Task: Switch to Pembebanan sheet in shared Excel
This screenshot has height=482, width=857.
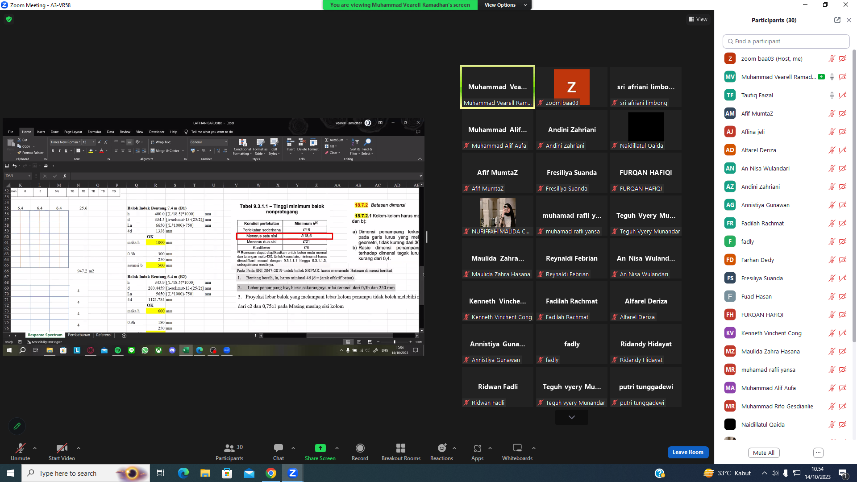Action: tap(79, 335)
